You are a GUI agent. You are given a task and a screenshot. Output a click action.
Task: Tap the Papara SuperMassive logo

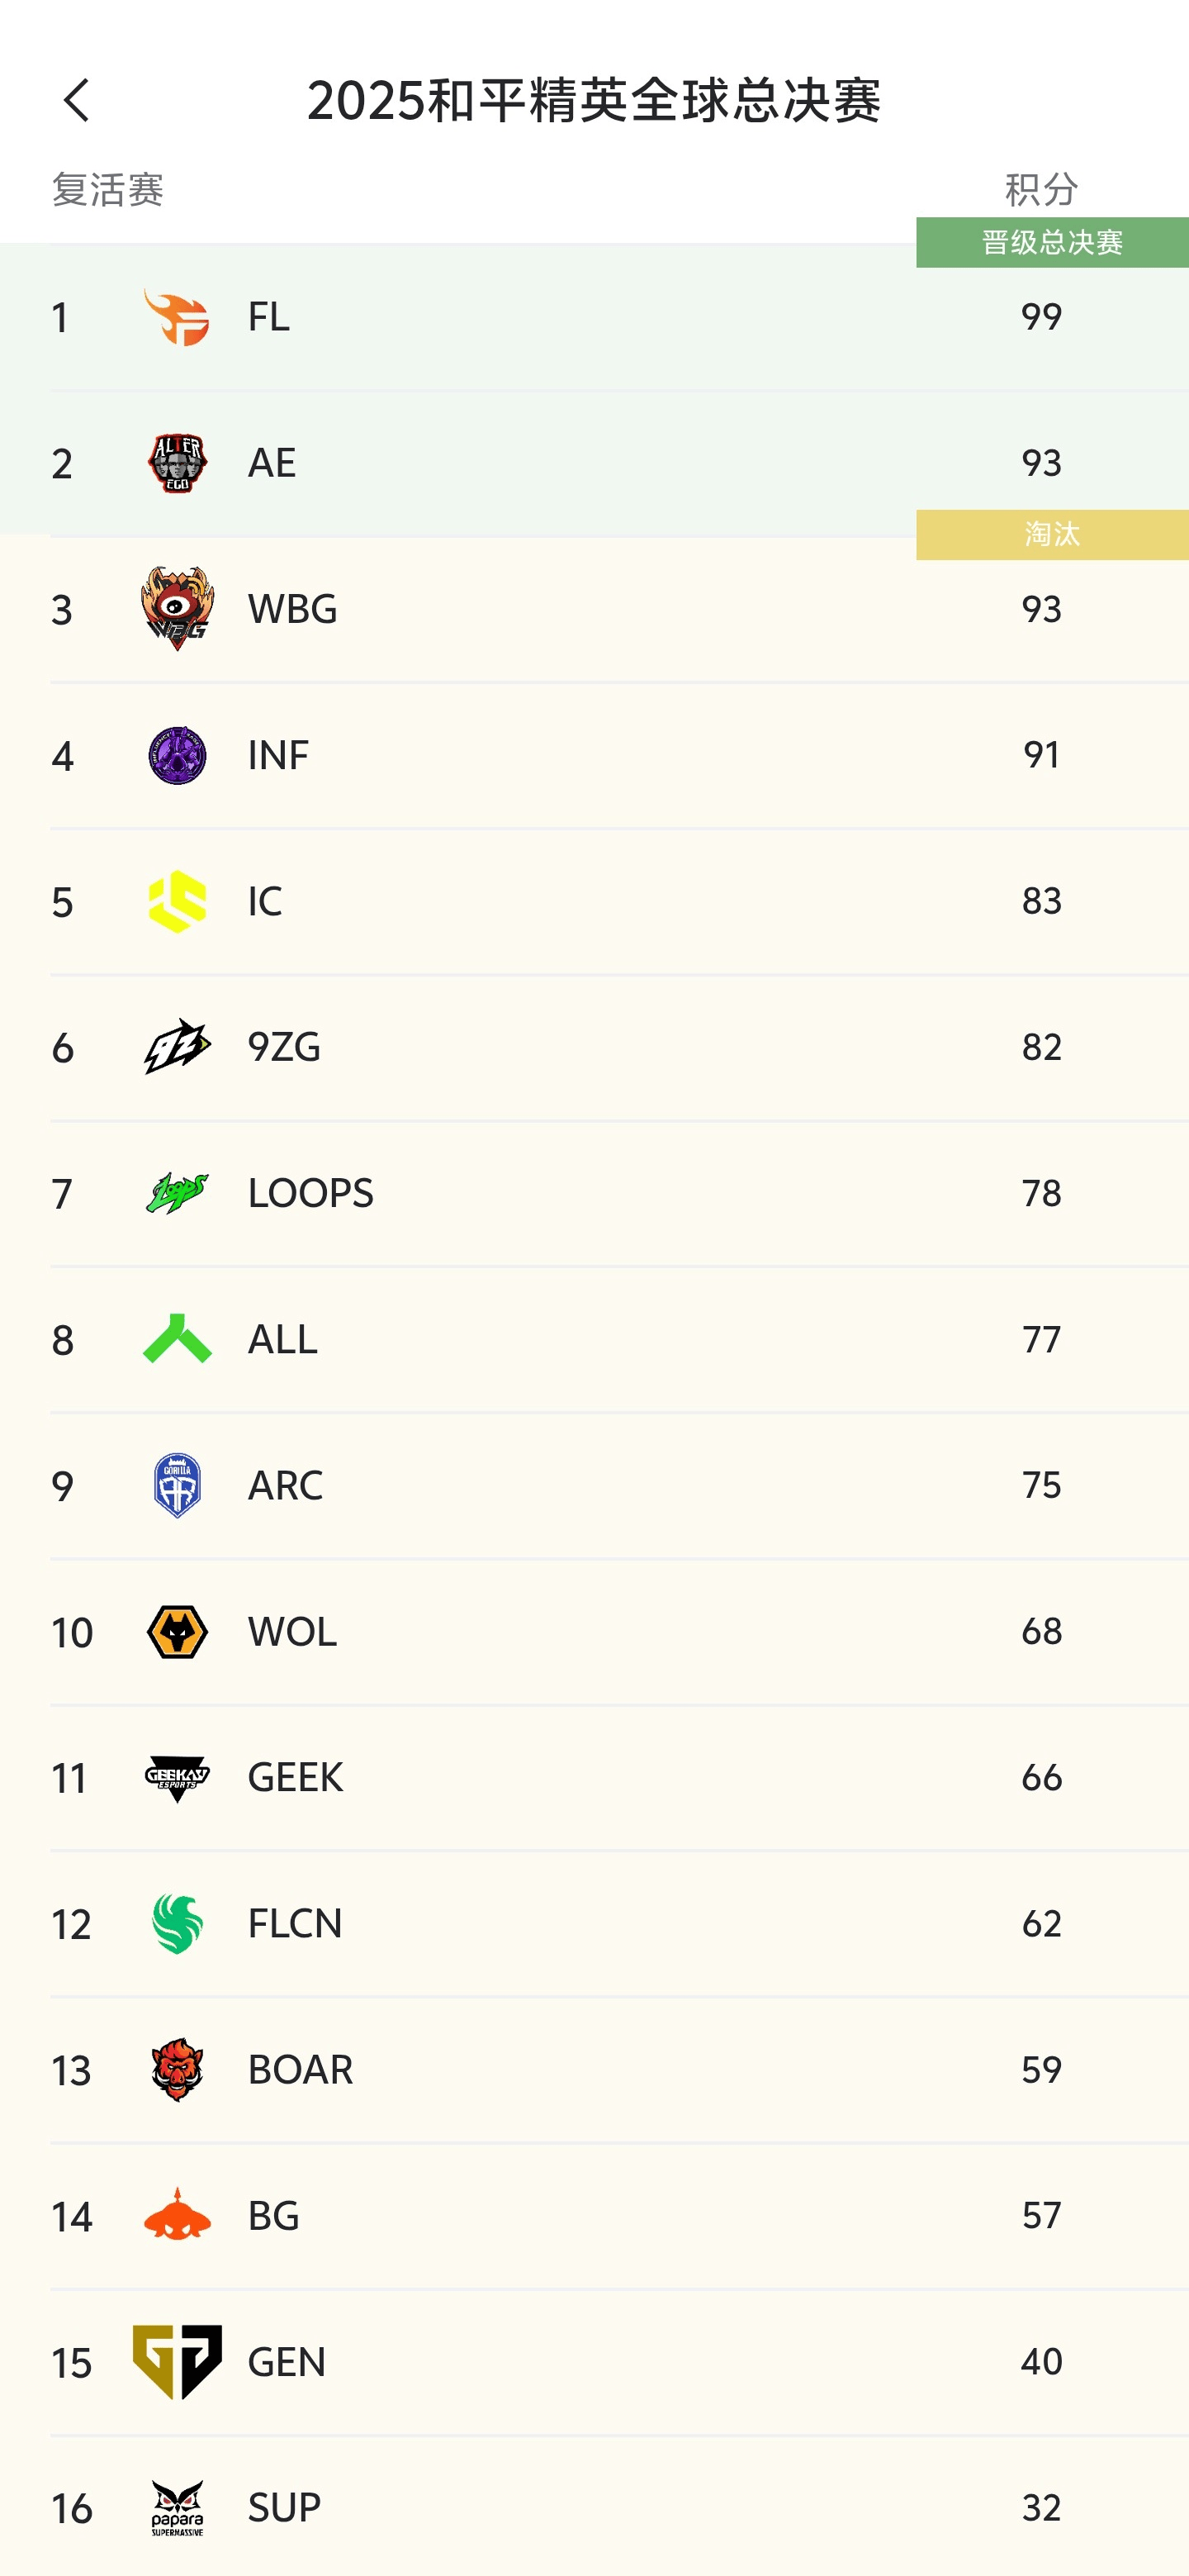[177, 2508]
